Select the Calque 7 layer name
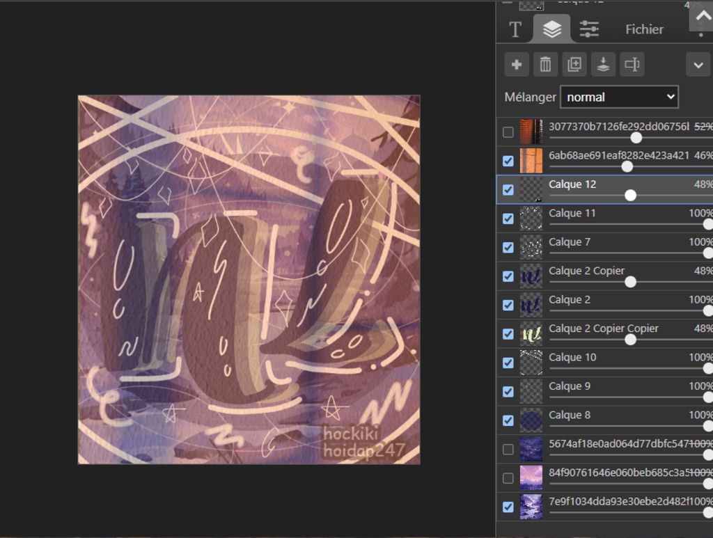Viewport: 713px width, 538px height. click(570, 242)
